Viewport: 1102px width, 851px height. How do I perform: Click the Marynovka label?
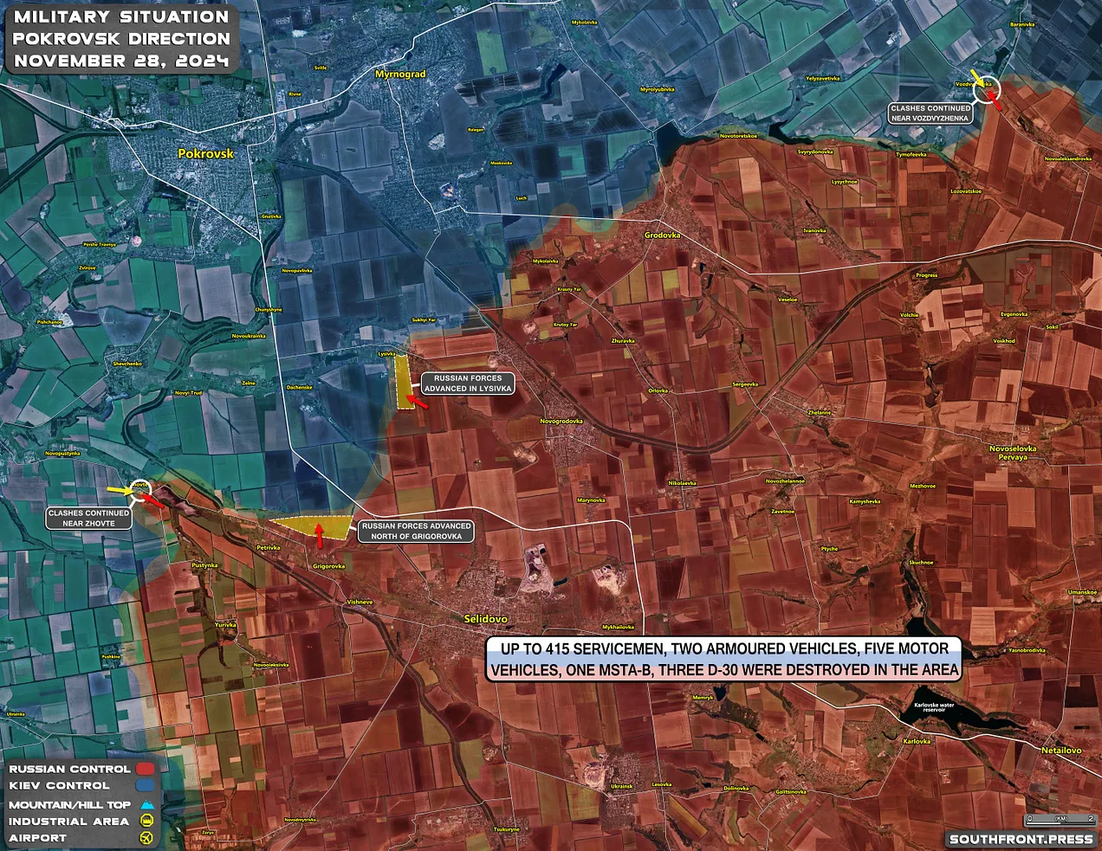coord(591,500)
